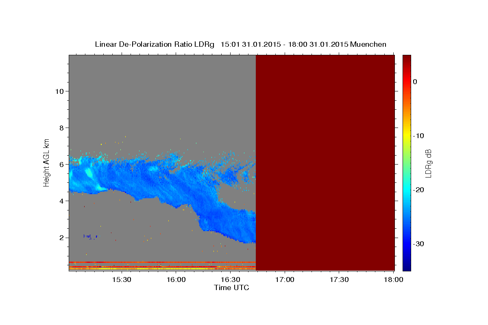The height and width of the screenshot is (325, 488).
Task: Click the end time '18:00 31.01.2015' in title
Action: click(318, 44)
